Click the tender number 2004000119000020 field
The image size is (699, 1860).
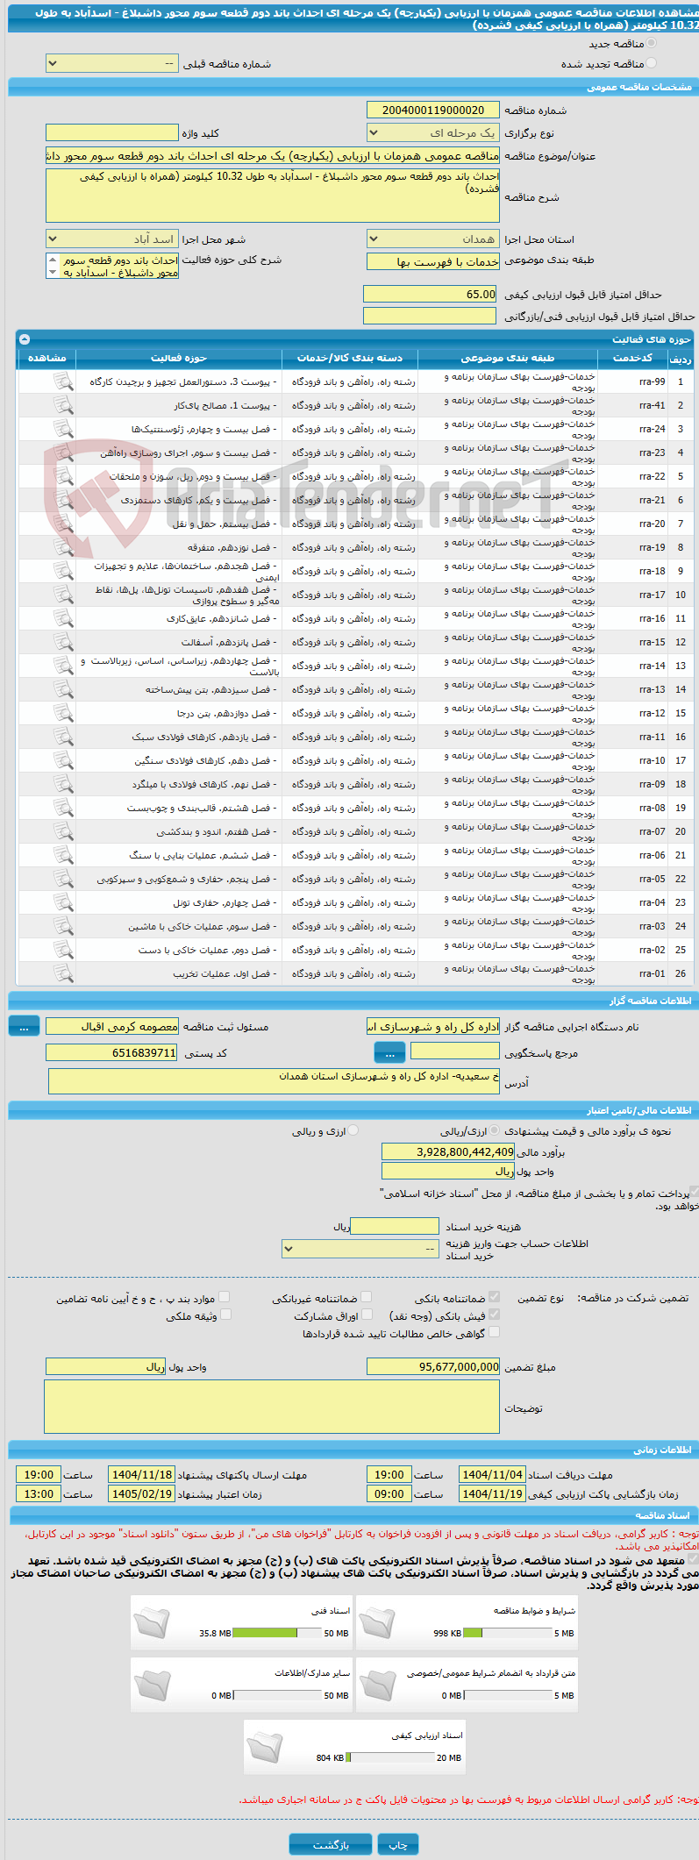pyautogui.click(x=433, y=110)
